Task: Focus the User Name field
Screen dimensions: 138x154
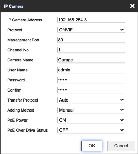Action: coord(91,70)
